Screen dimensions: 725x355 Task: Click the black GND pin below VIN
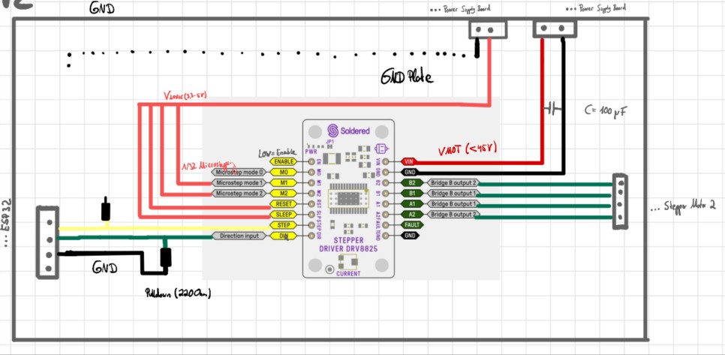coord(409,172)
